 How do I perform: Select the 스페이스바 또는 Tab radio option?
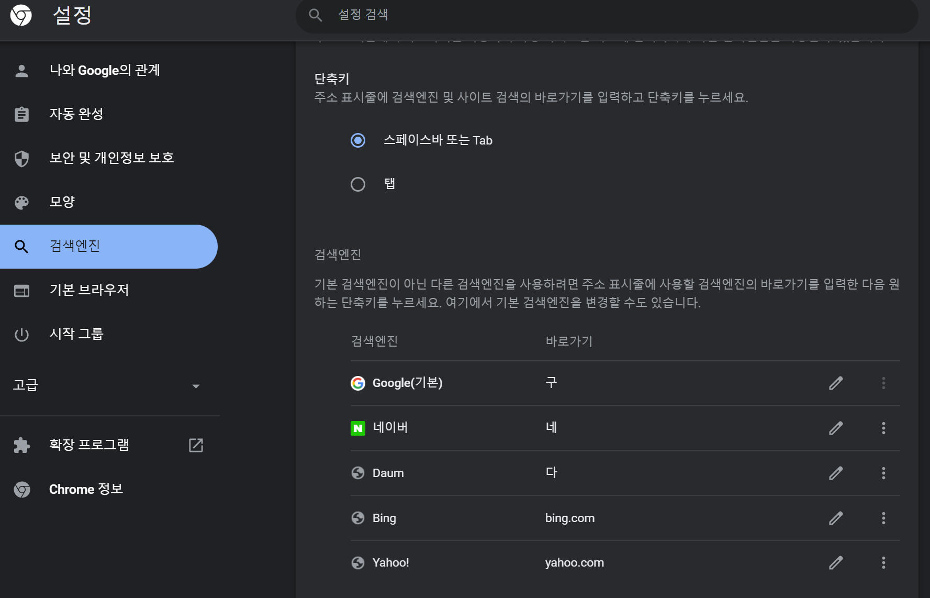click(358, 140)
